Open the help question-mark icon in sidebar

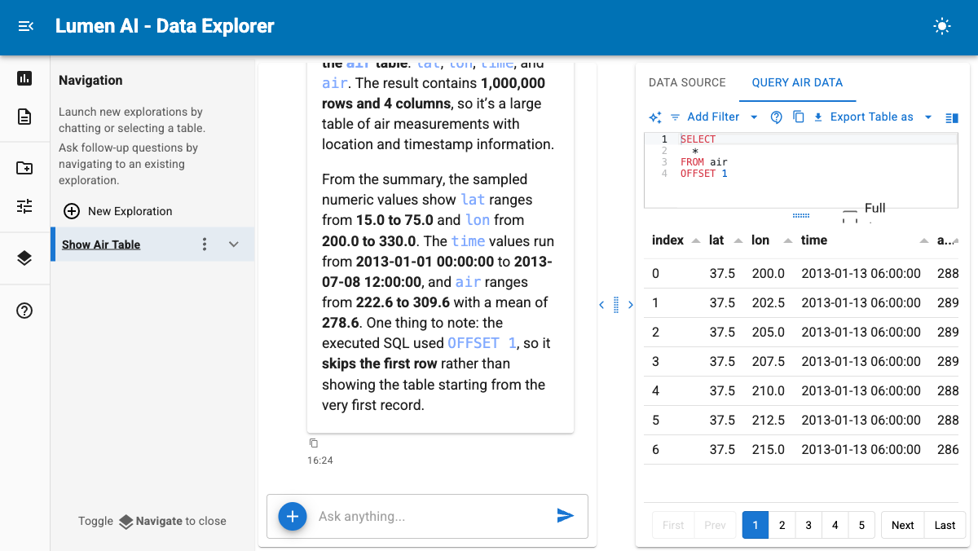24,311
